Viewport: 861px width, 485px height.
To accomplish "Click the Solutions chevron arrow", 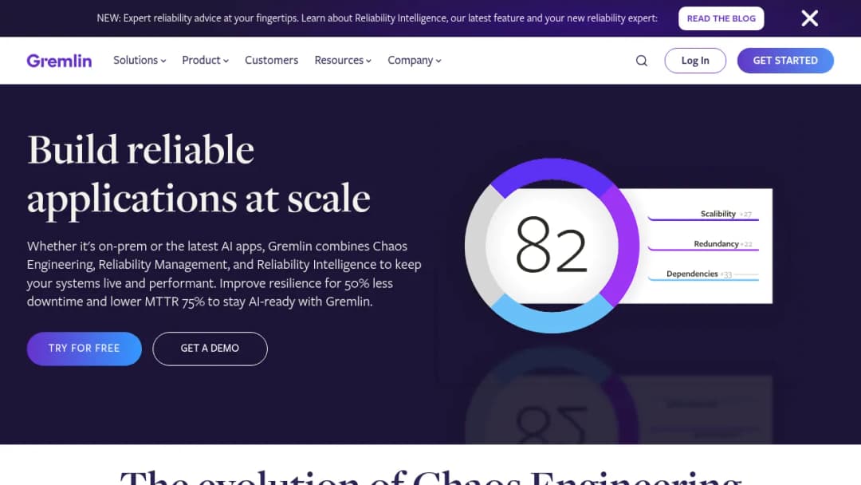I will [163, 61].
